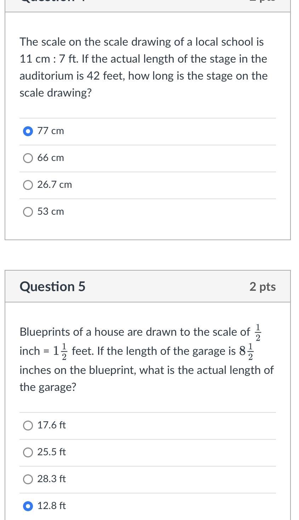Viewport: 299px width, 520px height.
Task: Choose the 25.5 ft radio button
Action: coord(28,452)
